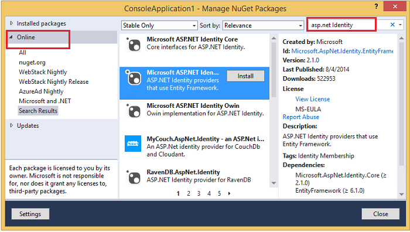Click the Microsoft ASP.NET Identity Core package icon
410x232 pixels.
(134, 44)
